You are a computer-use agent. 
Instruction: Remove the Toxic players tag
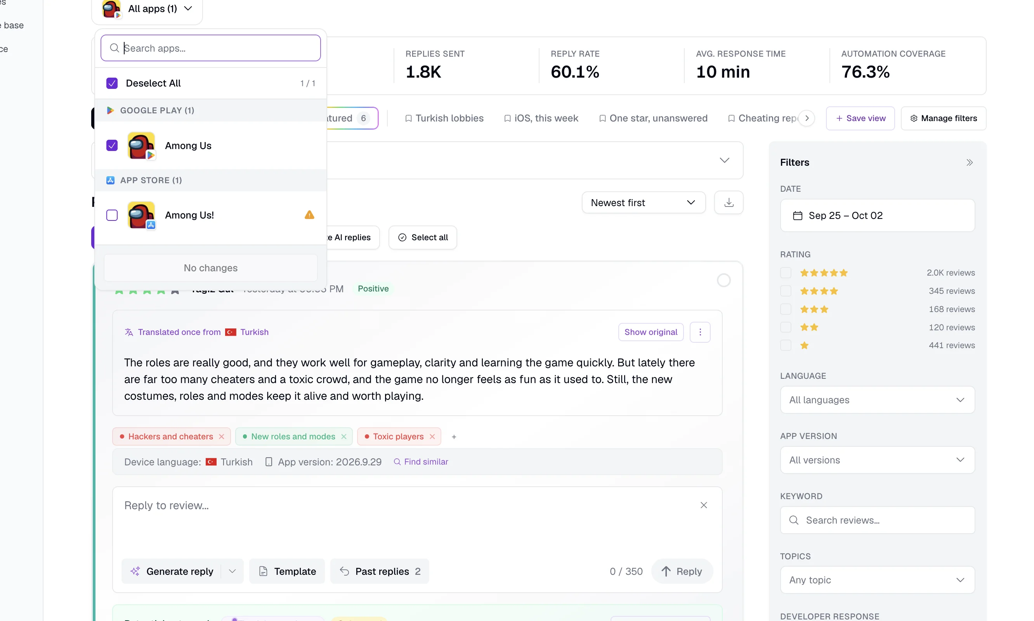(x=432, y=437)
